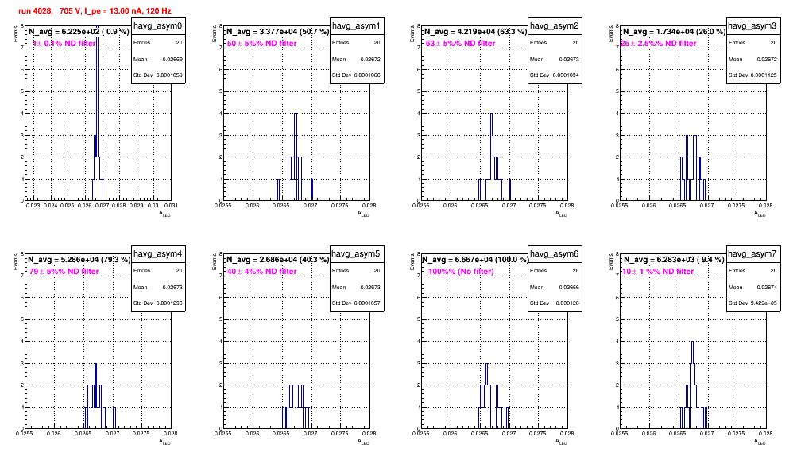Select the magenta 40 ± 4% ND filter text
Image resolution: width=793 pixels, height=456 pixels.
pos(262,272)
